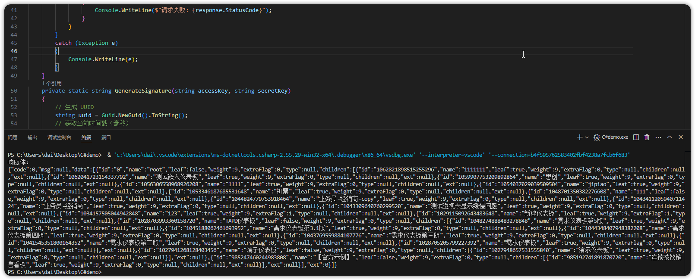Switch to the 输出 (Output) tab
Screen dimensions: 695x280
coord(32,137)
